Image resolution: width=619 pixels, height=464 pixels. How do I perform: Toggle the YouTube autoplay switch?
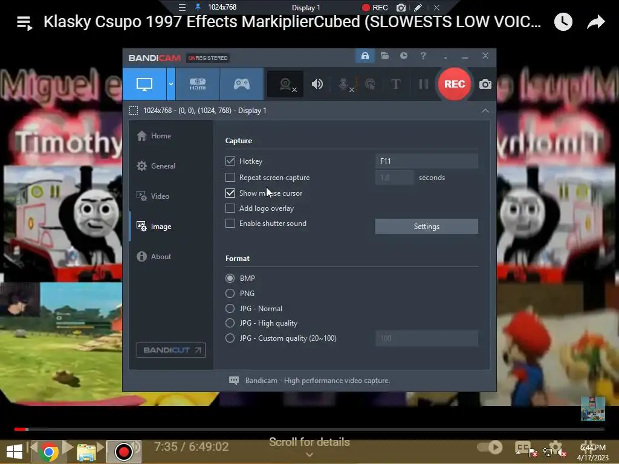[490, 447]
